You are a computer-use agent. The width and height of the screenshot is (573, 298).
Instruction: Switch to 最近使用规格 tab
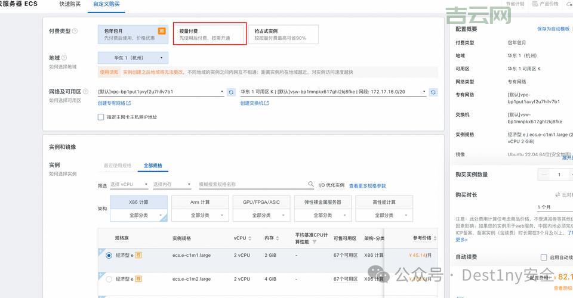pos(118,166)
